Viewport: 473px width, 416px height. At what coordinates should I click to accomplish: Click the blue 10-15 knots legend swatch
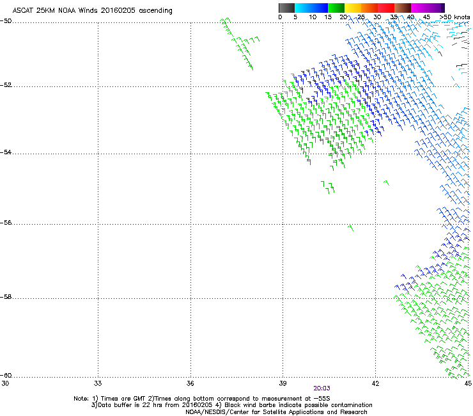(x=320, y=8)
